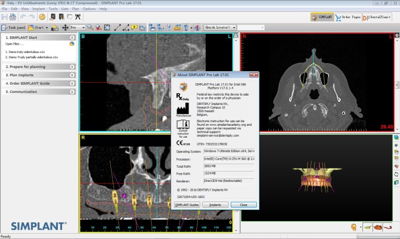Select the orange teeth model thumbnail

[378, 227]
